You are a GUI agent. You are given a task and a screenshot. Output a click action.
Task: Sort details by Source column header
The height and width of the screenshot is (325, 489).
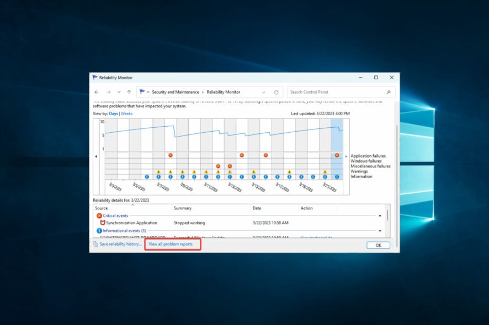132,208
